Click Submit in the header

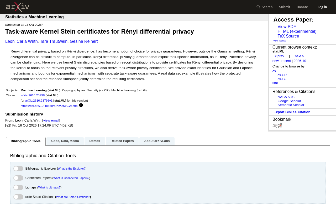tap(285, 7)
